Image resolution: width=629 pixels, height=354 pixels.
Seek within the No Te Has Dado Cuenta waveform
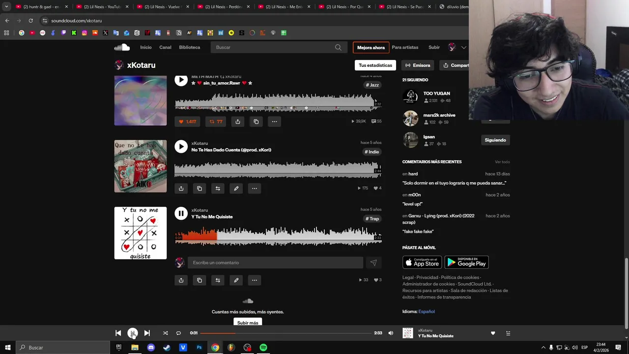click(278, 169)
